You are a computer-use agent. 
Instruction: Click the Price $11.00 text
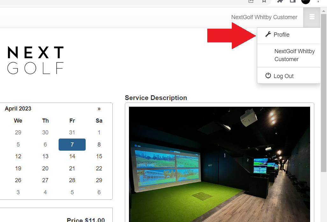[86, 220]
